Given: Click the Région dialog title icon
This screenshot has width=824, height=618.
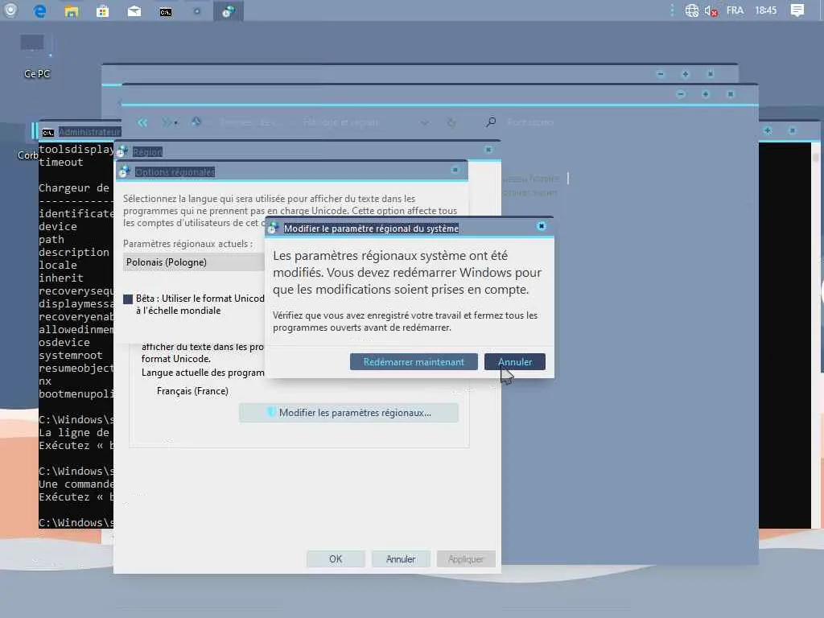Looking at the screenshot, I should tap(122, 151).
